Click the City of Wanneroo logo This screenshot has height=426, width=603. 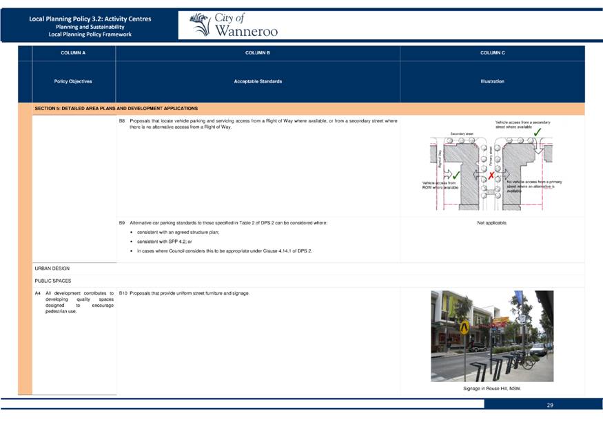coord(234,25)
